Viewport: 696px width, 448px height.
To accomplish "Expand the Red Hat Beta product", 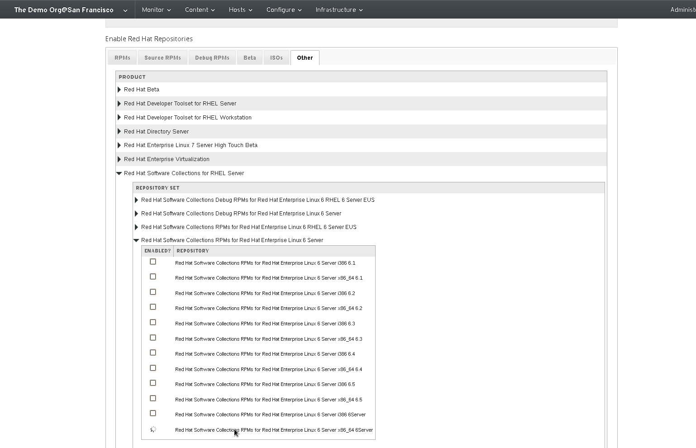I will pos(119,90).
